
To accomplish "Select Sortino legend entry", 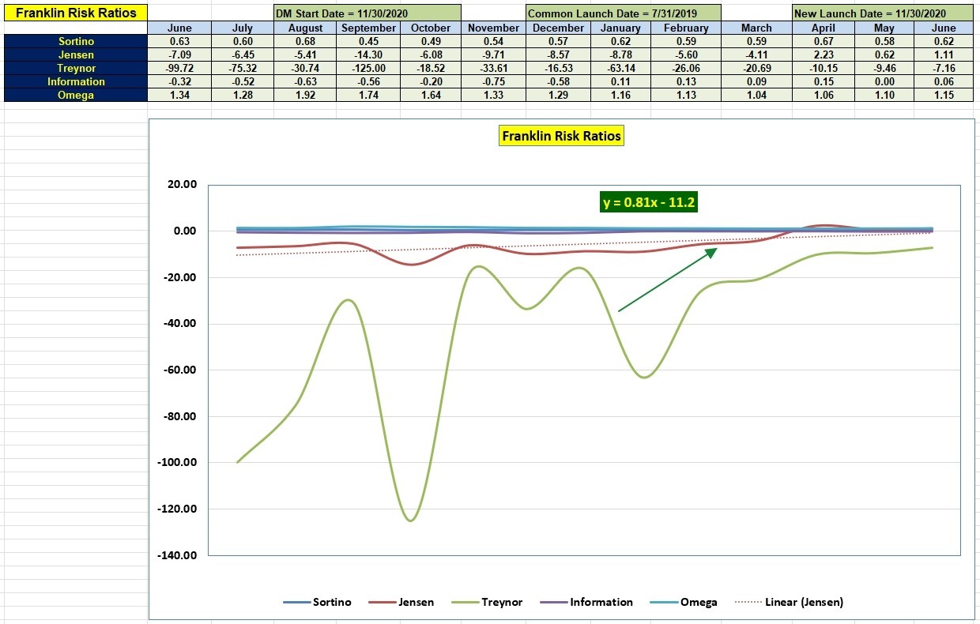I will tap(317, 602).
